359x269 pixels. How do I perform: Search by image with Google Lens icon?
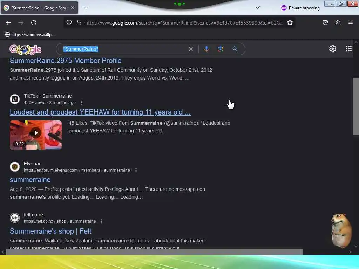[221, 49]
